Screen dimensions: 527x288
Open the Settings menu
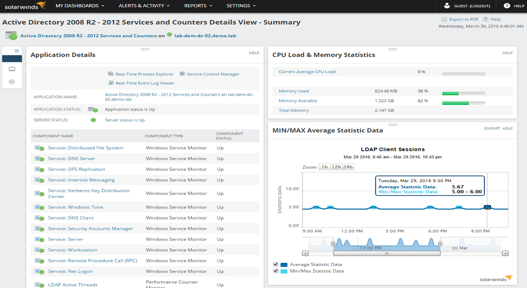[x=241, y=6]
